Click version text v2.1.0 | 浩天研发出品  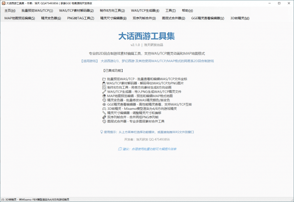click(147, 45)
